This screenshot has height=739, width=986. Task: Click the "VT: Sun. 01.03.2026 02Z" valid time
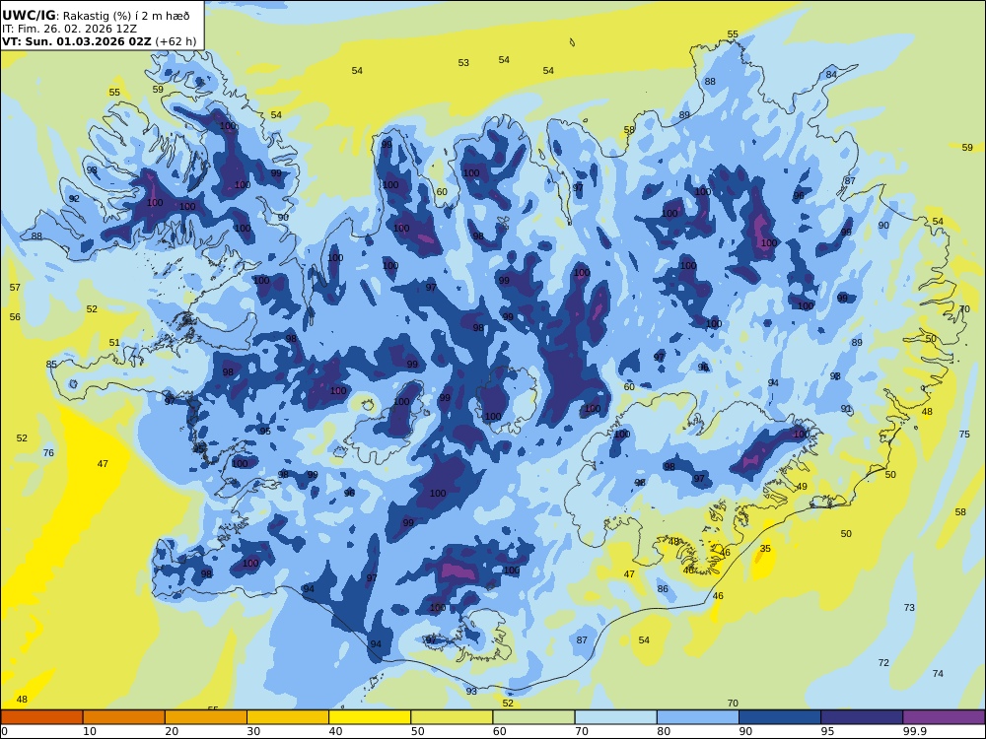pos(77,42)
